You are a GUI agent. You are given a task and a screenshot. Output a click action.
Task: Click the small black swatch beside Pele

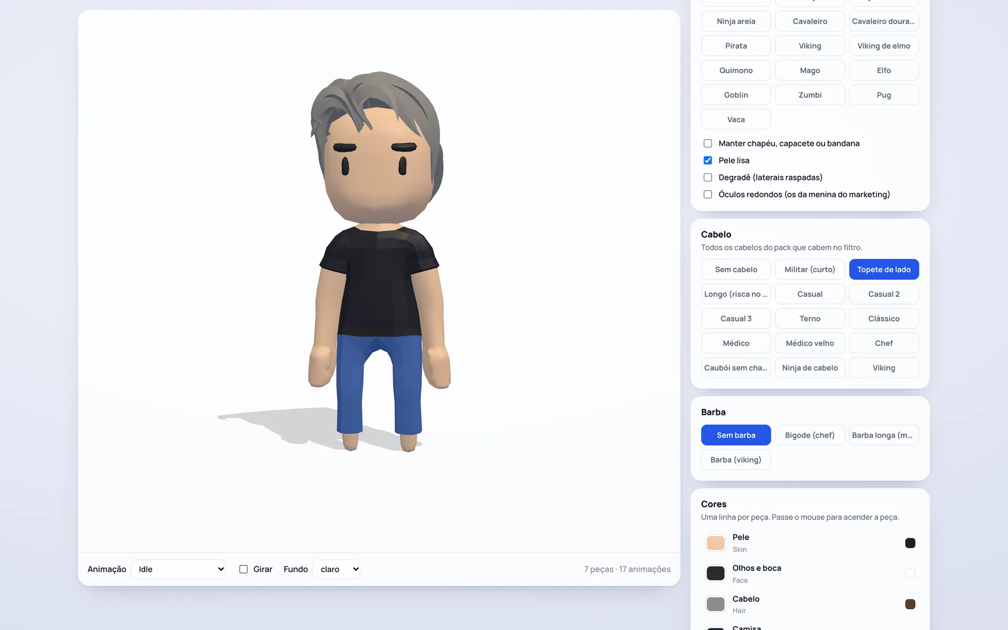tap(910, 543)
